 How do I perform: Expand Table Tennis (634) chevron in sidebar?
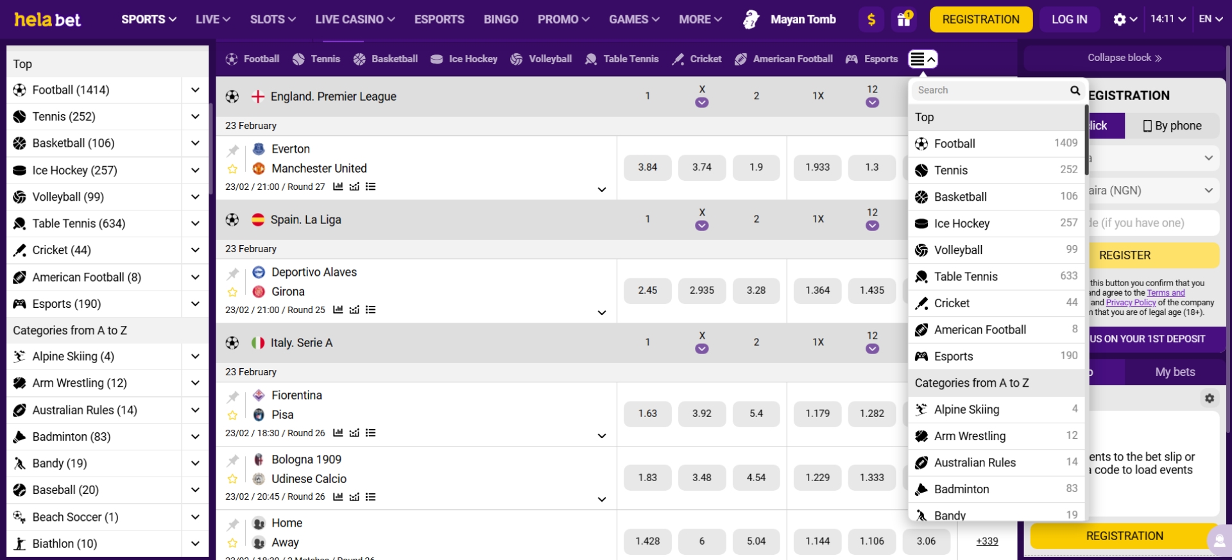[195, 223]
